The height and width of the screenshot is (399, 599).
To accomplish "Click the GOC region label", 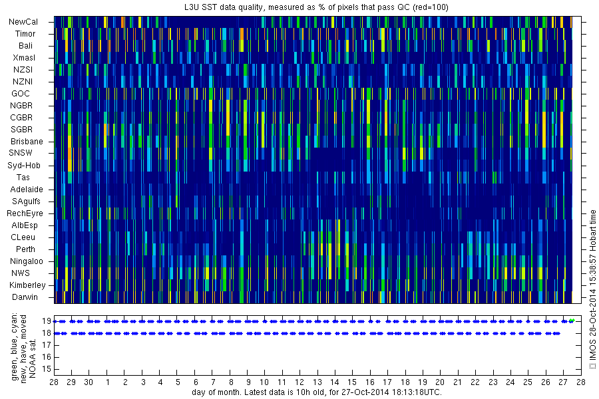I will point(21,94).
